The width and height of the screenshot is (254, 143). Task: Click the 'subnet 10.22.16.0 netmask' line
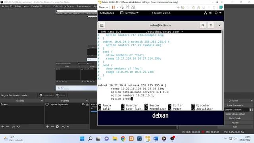(x=132, y=85)
